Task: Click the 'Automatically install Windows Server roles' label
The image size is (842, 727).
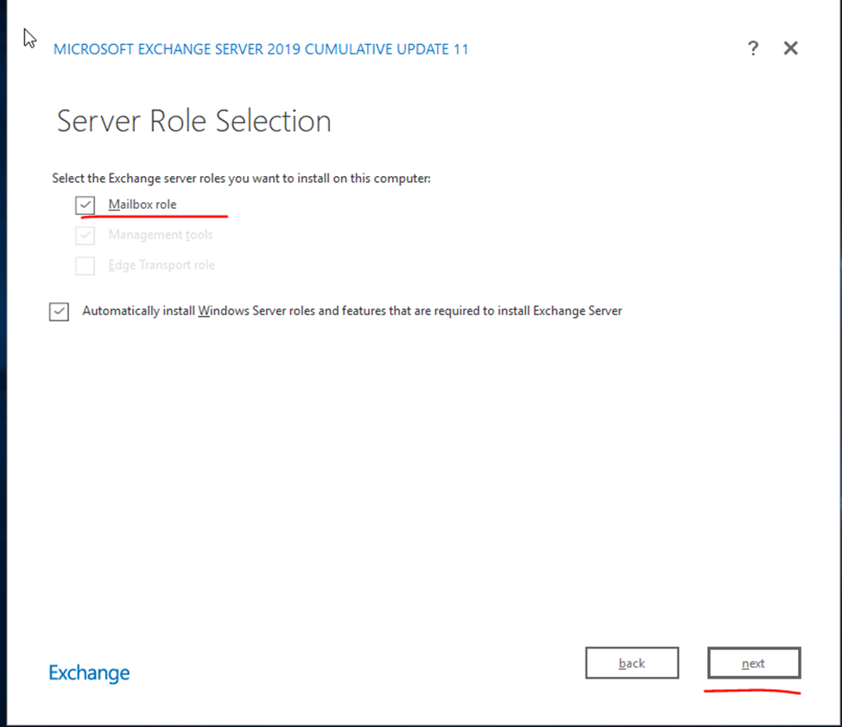Action: (x=351, y=311)
